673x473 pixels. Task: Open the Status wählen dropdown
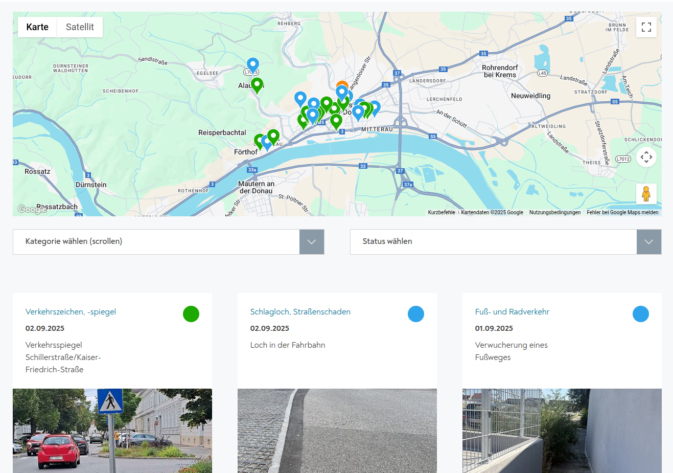pos(493,241)
